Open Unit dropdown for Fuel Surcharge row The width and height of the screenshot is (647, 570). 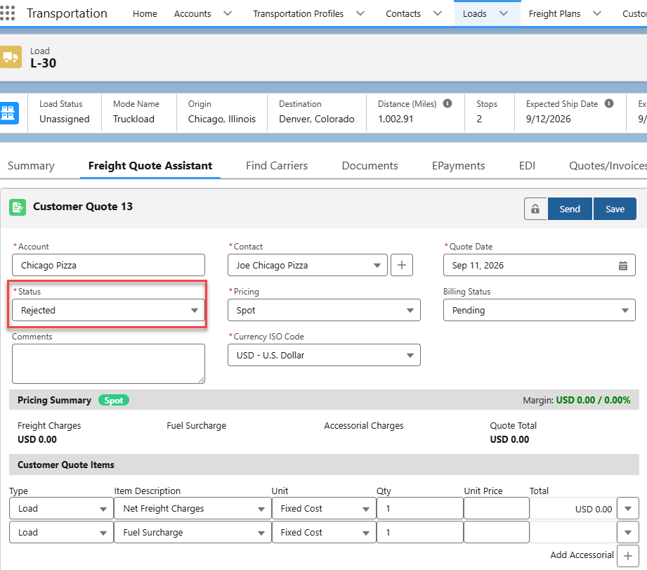click(x=324, y=533)
